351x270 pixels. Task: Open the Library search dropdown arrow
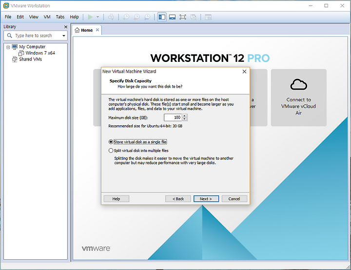pyautogui.click(x=64, y=36)
